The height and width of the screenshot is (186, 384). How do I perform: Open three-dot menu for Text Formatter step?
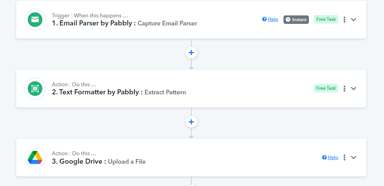(344, 89)
